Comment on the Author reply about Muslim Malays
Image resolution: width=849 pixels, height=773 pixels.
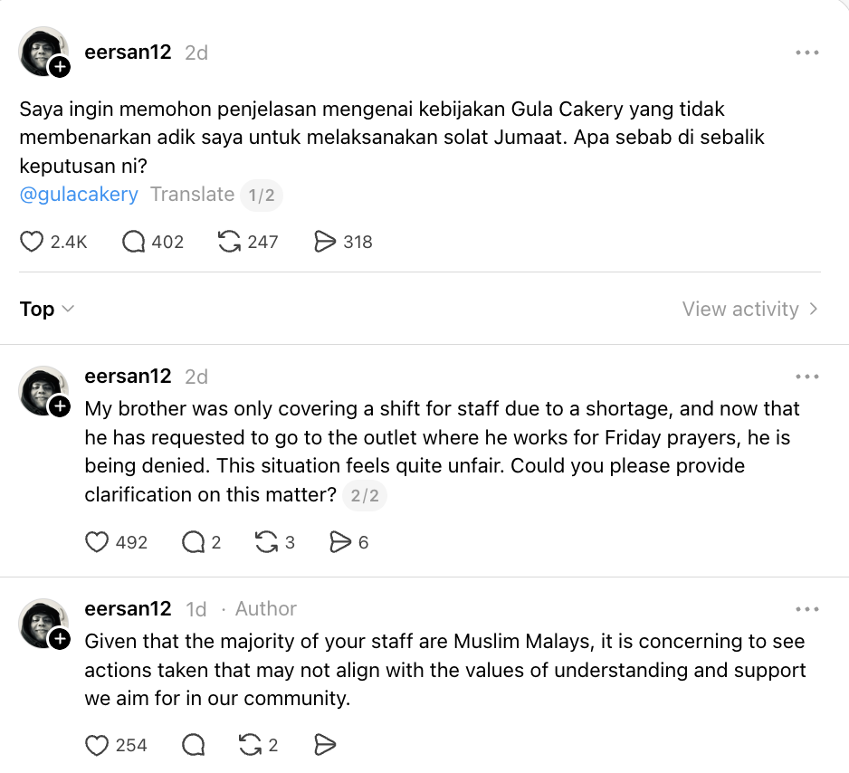(x=194, y=745)
